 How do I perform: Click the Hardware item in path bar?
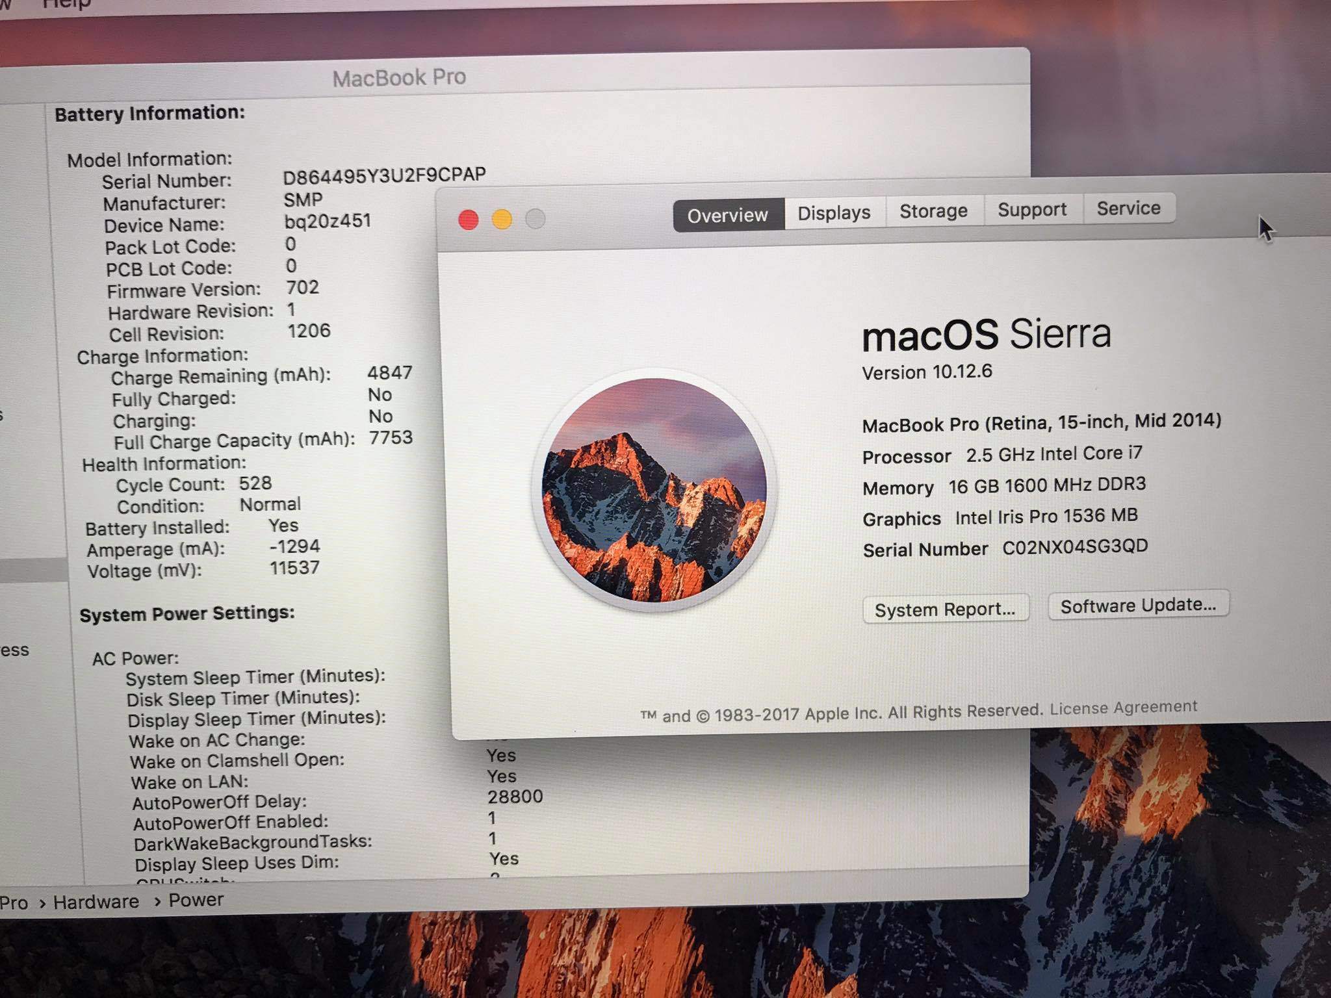[x=96, y=902]
